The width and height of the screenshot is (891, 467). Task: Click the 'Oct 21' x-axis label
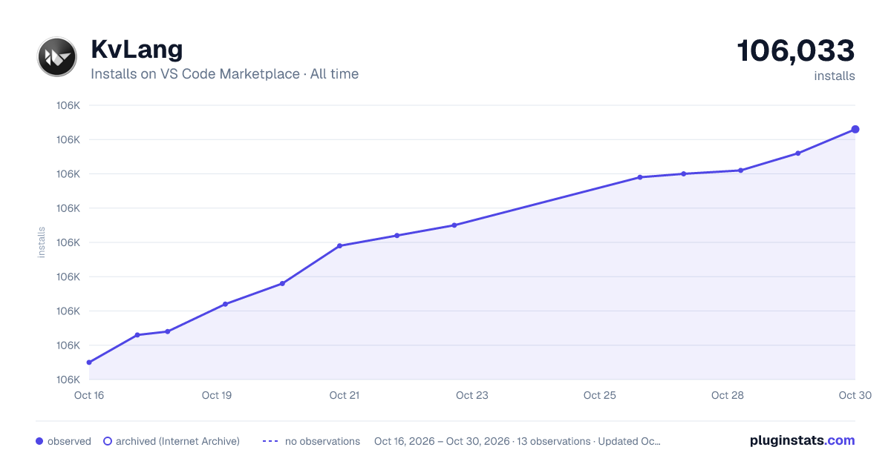pos(345,395)
